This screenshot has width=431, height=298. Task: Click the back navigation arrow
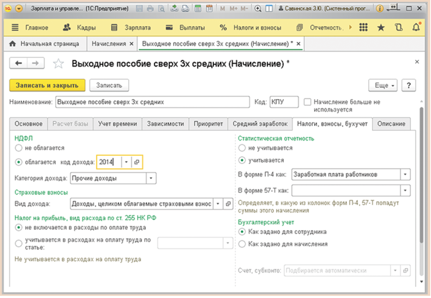[x=19, y=63]
